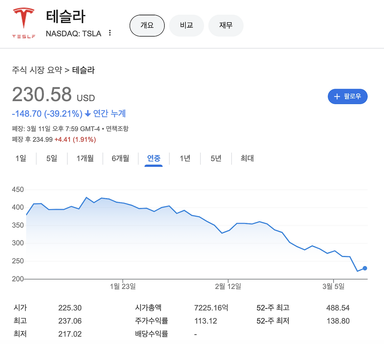Click the blue downward arrow next to -39.21%

click(x=88, y=114)
